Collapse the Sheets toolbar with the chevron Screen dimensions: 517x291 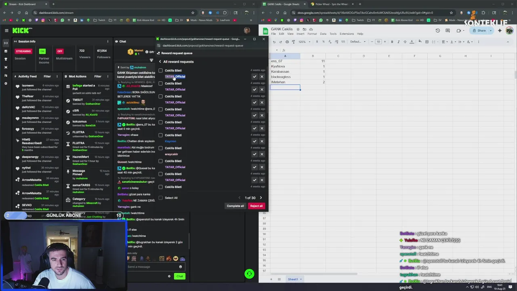pyautogui.click(x=508, y=42)
